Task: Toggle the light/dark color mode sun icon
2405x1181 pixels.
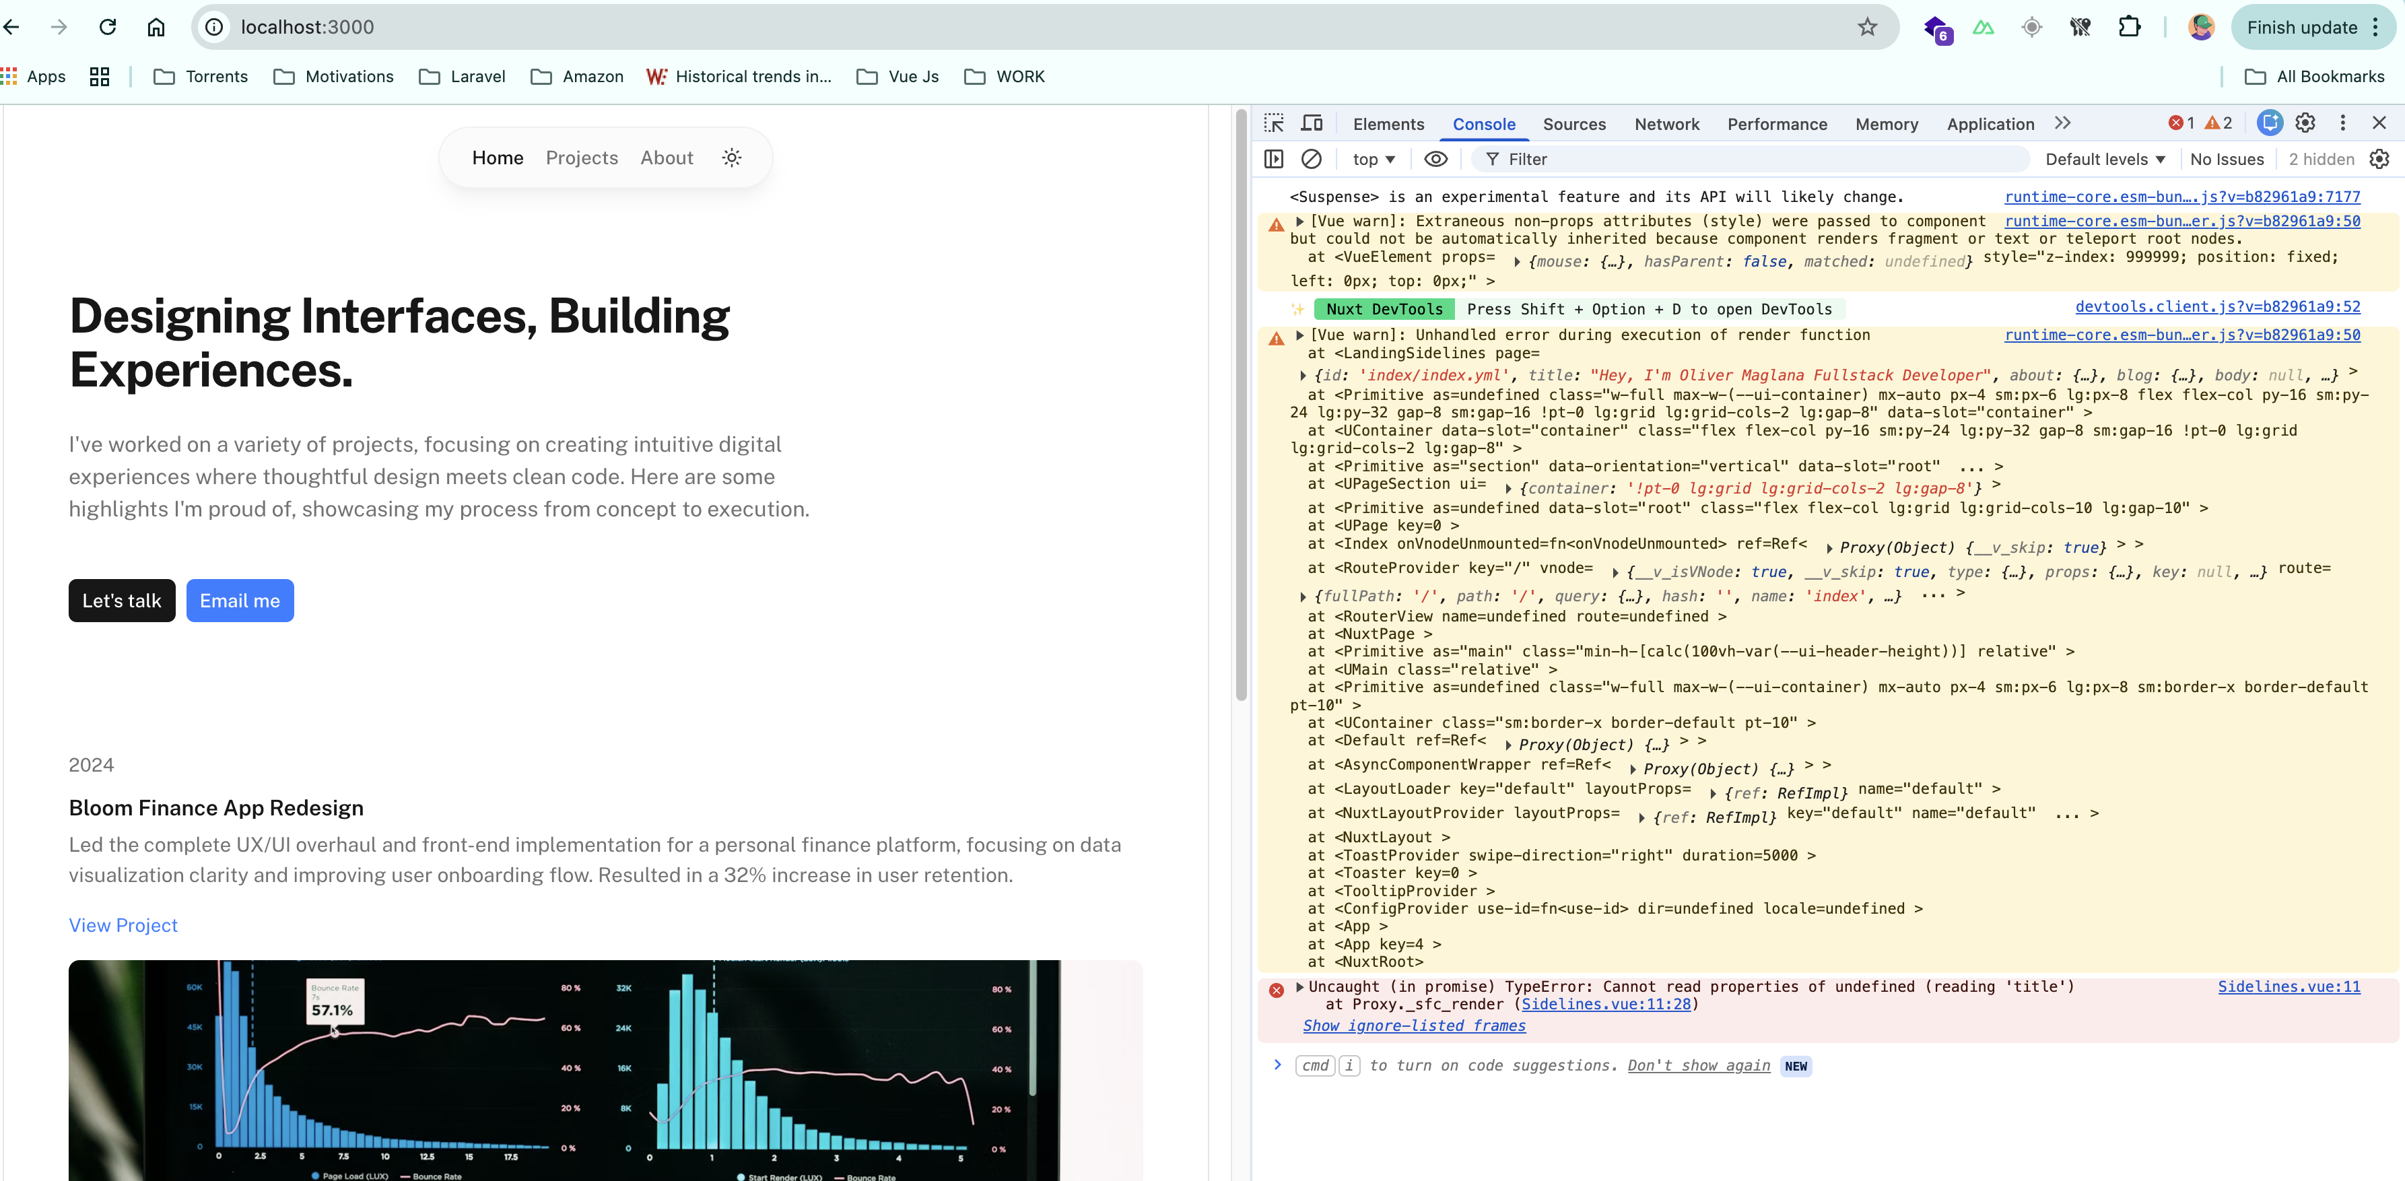Action: [x=732, y=158]
